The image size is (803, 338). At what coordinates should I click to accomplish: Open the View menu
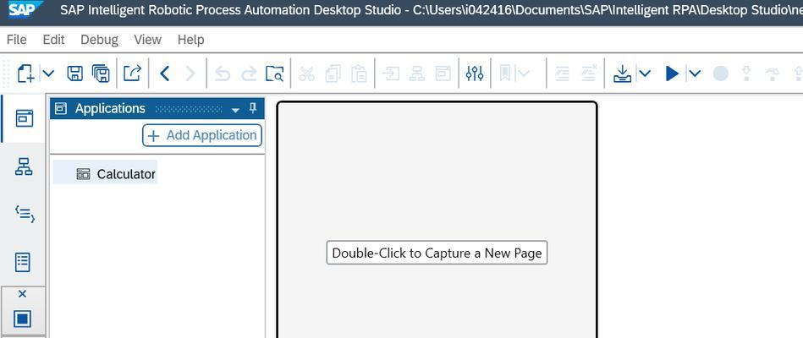[x=147, y=40]
